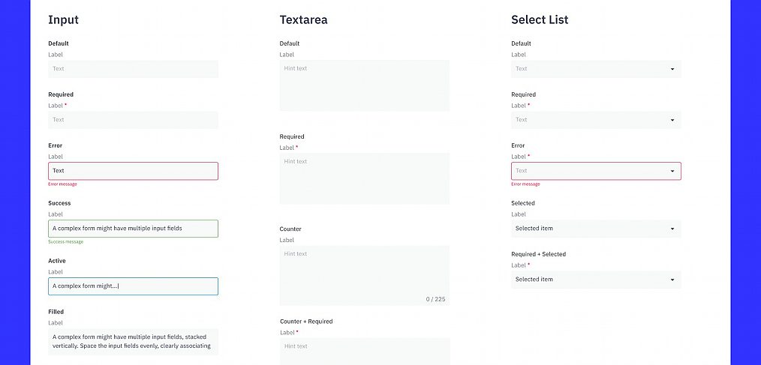Click the Default textarea hint box
Image resolution: width=761 pixels, height=365 pixels.
pos(365,85)
